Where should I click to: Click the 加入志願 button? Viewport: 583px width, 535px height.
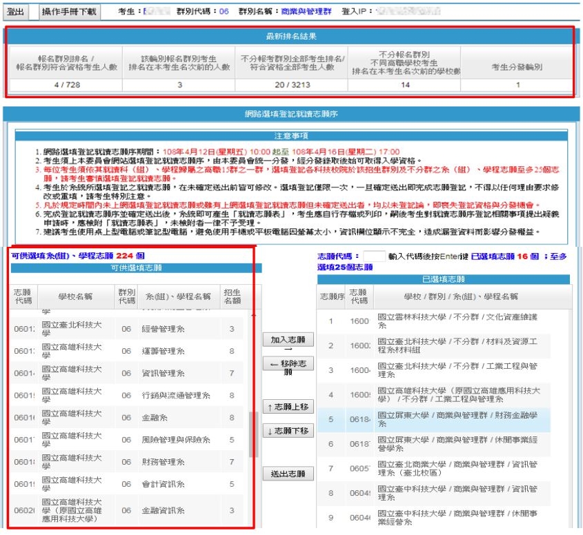click(288, 340)
